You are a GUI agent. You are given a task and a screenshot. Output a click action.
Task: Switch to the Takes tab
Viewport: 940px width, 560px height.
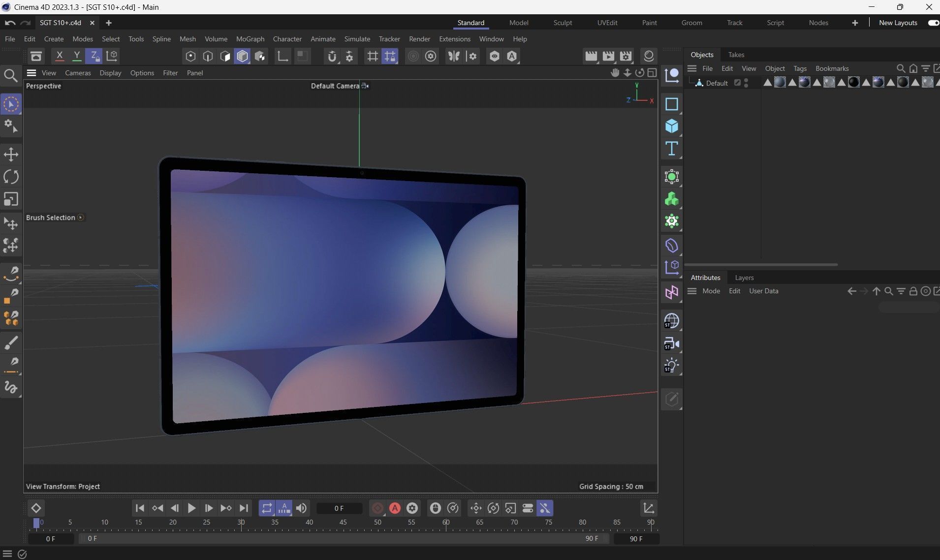[x=736, y=55]
